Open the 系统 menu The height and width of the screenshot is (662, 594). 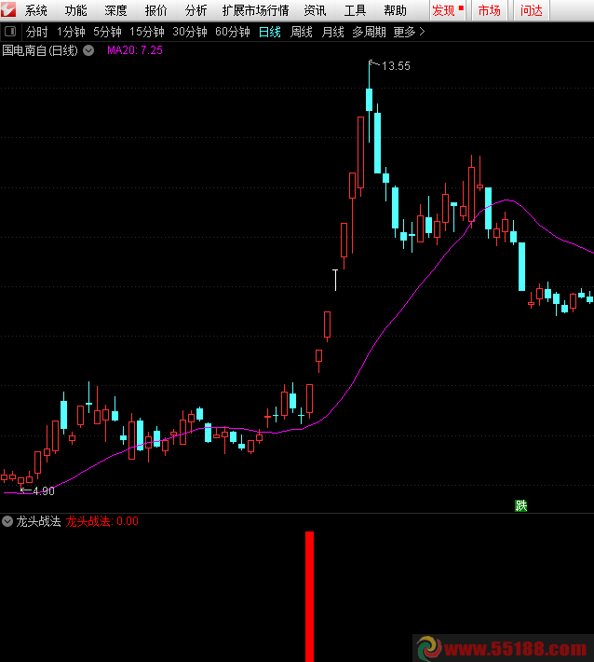[x=36, y=11]
